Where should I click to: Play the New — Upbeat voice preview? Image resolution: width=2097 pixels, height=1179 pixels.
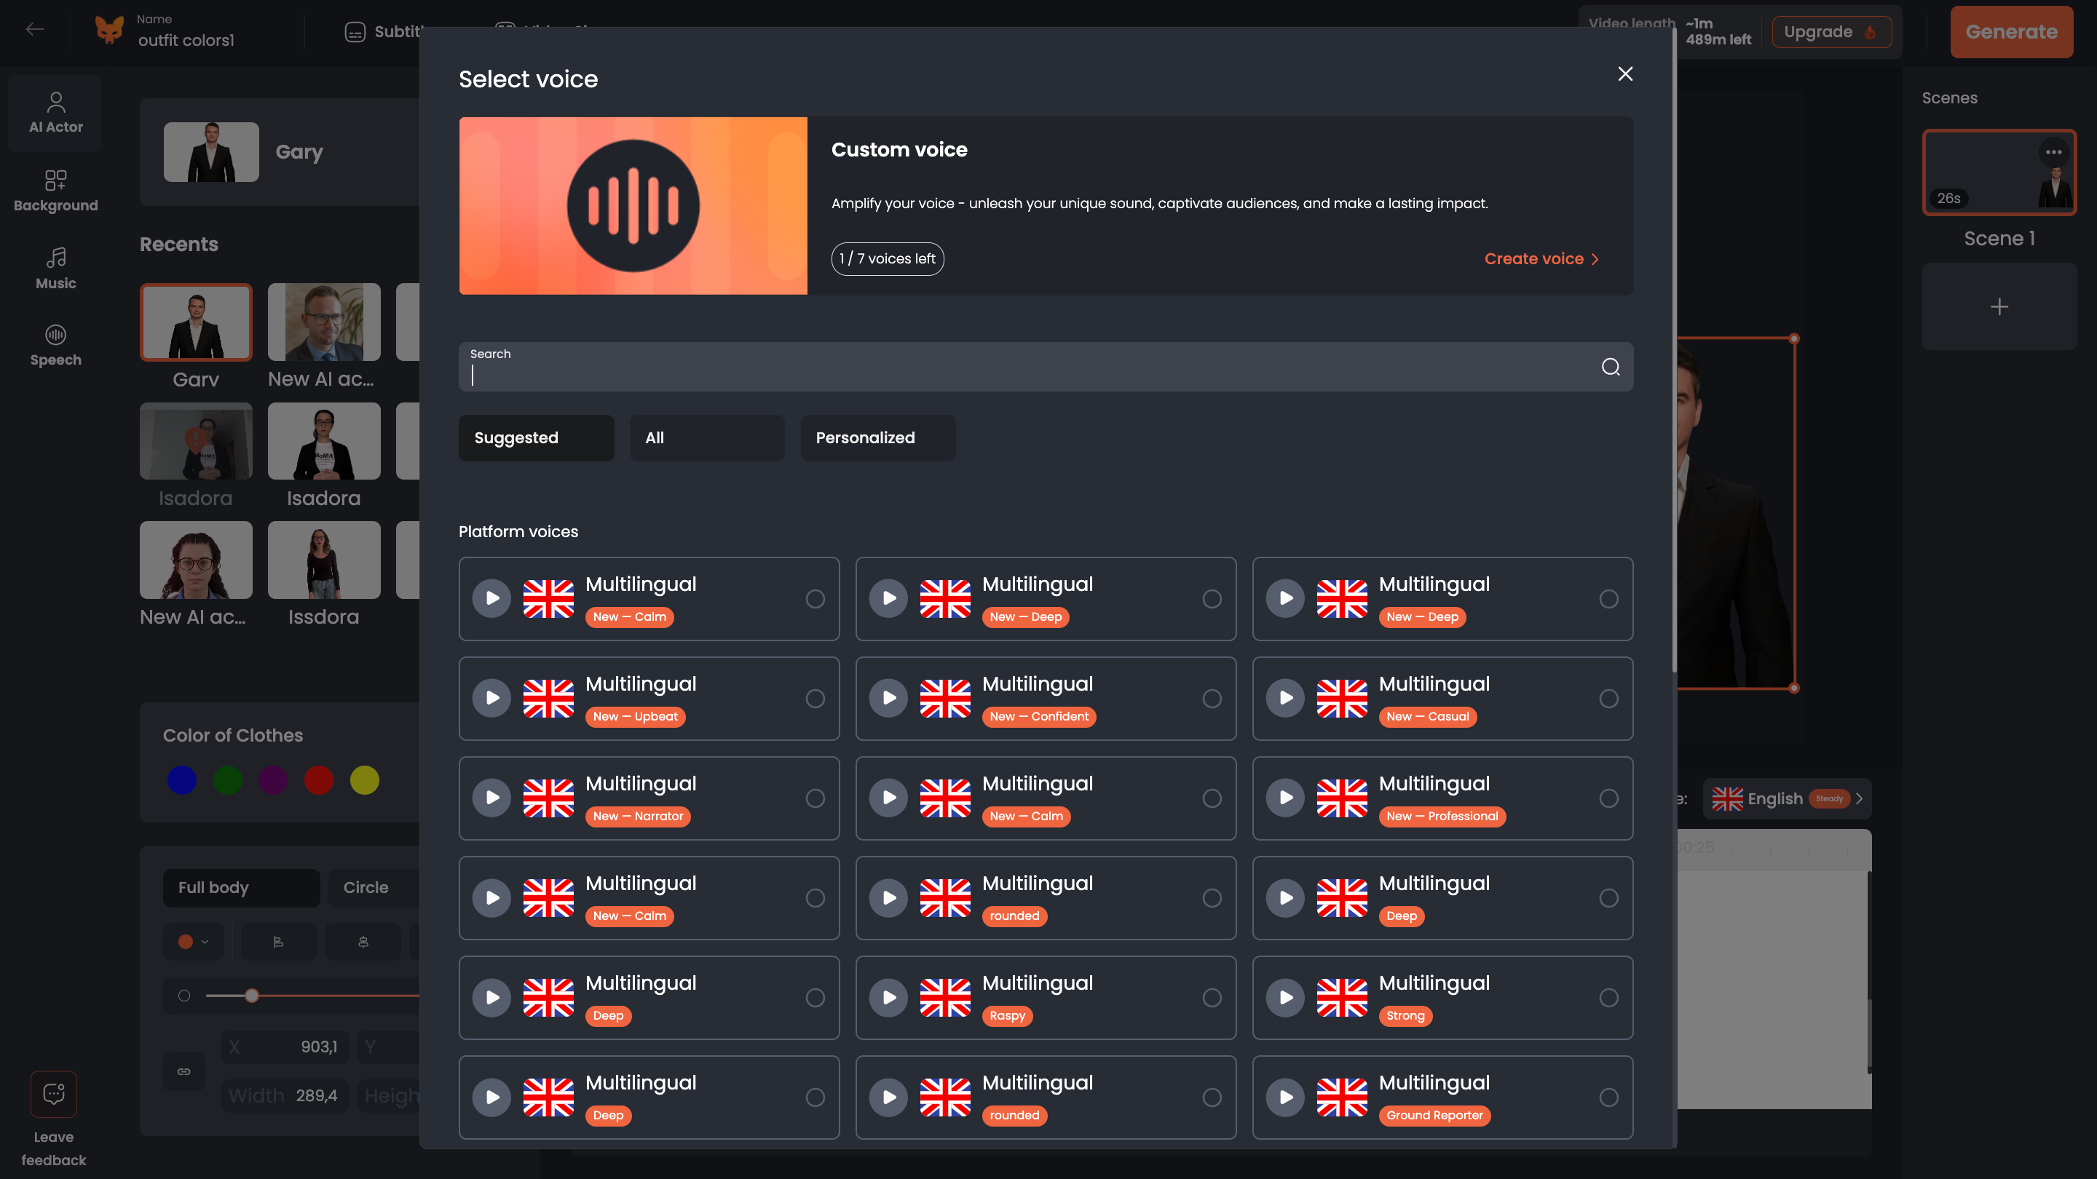point(491,698)
